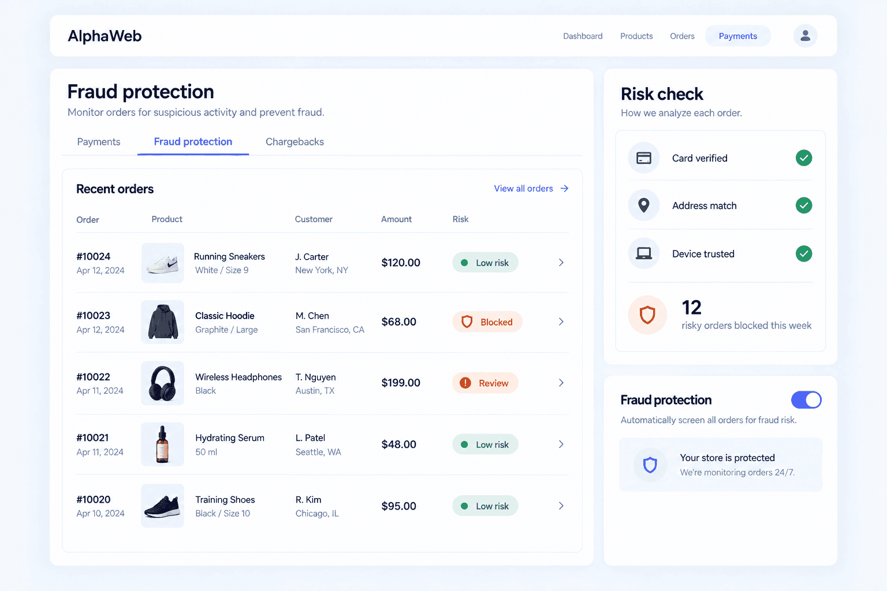The height and width of the screenshot is (591, 887).
Task: Open the Running Sneakers product thumbnail
Action: (x=163, y=263)
